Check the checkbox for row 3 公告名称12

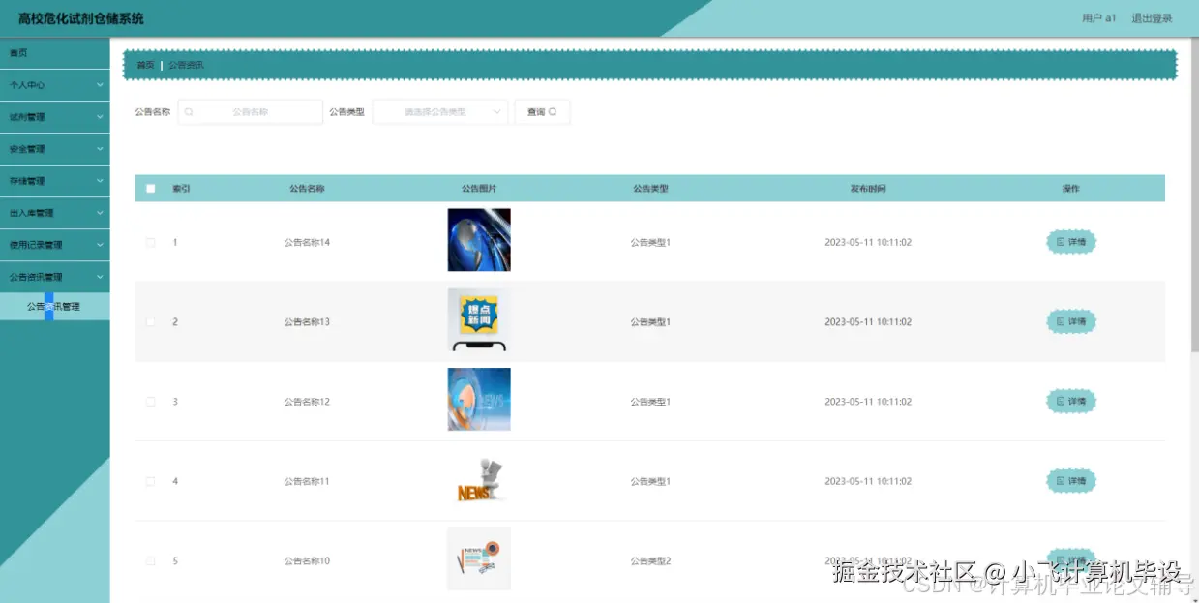tap(150, 401)
